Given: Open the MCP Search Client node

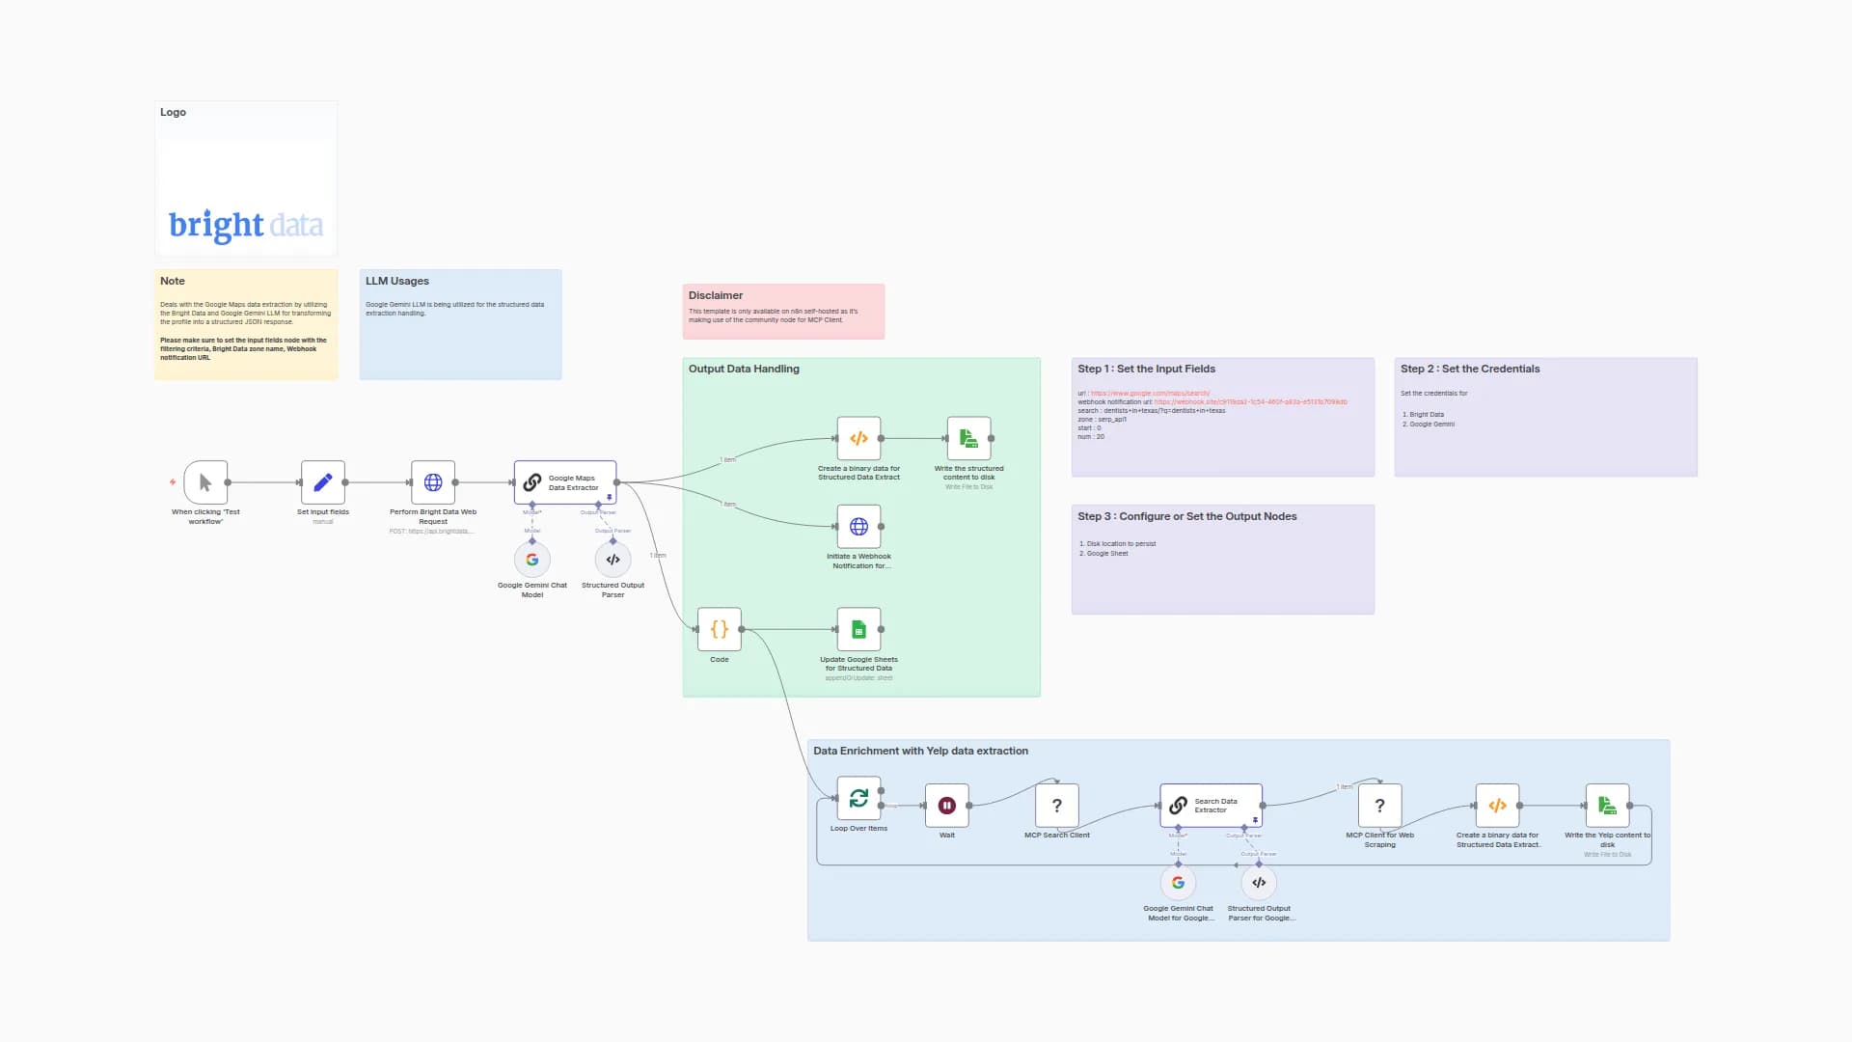Looking at the screenshot, I should tap(1057, 806).
